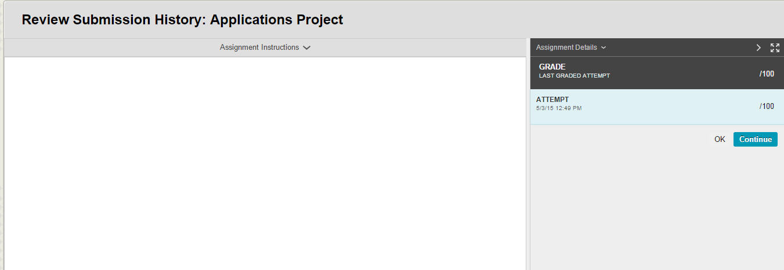Image resolution: width=784 pixels, height=270 pixels.
Task: Click the blue Continue button
Action: [755, 139]
